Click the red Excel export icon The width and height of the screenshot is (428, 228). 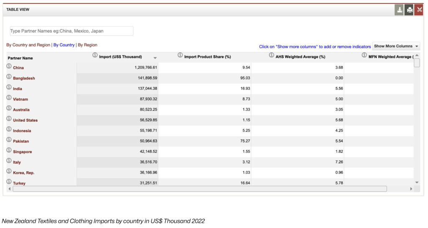pyautogui.click(x=419, y=10)
